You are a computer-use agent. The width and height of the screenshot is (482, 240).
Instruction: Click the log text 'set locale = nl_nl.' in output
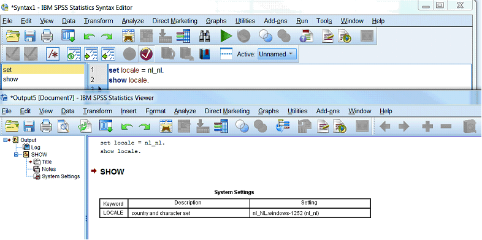pos(132,143)
